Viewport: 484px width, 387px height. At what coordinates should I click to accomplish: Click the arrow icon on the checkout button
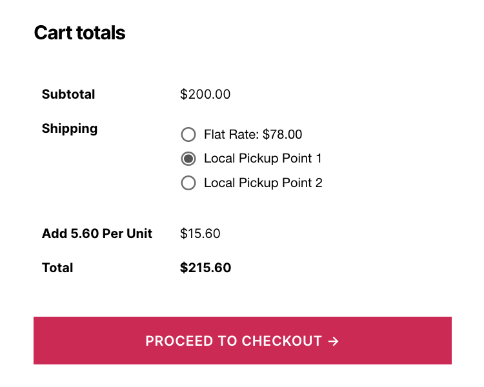pyautogui.click(x=334, y=341)
